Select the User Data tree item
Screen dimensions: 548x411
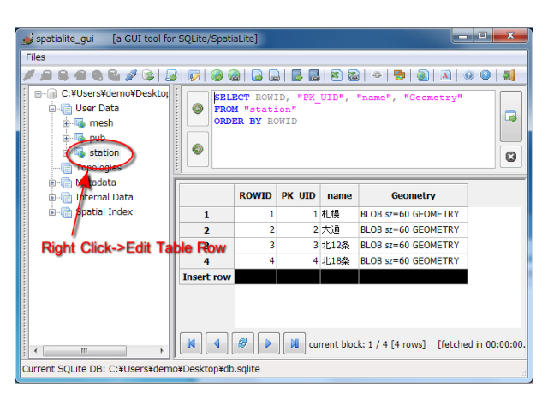[x=97, y=109]
